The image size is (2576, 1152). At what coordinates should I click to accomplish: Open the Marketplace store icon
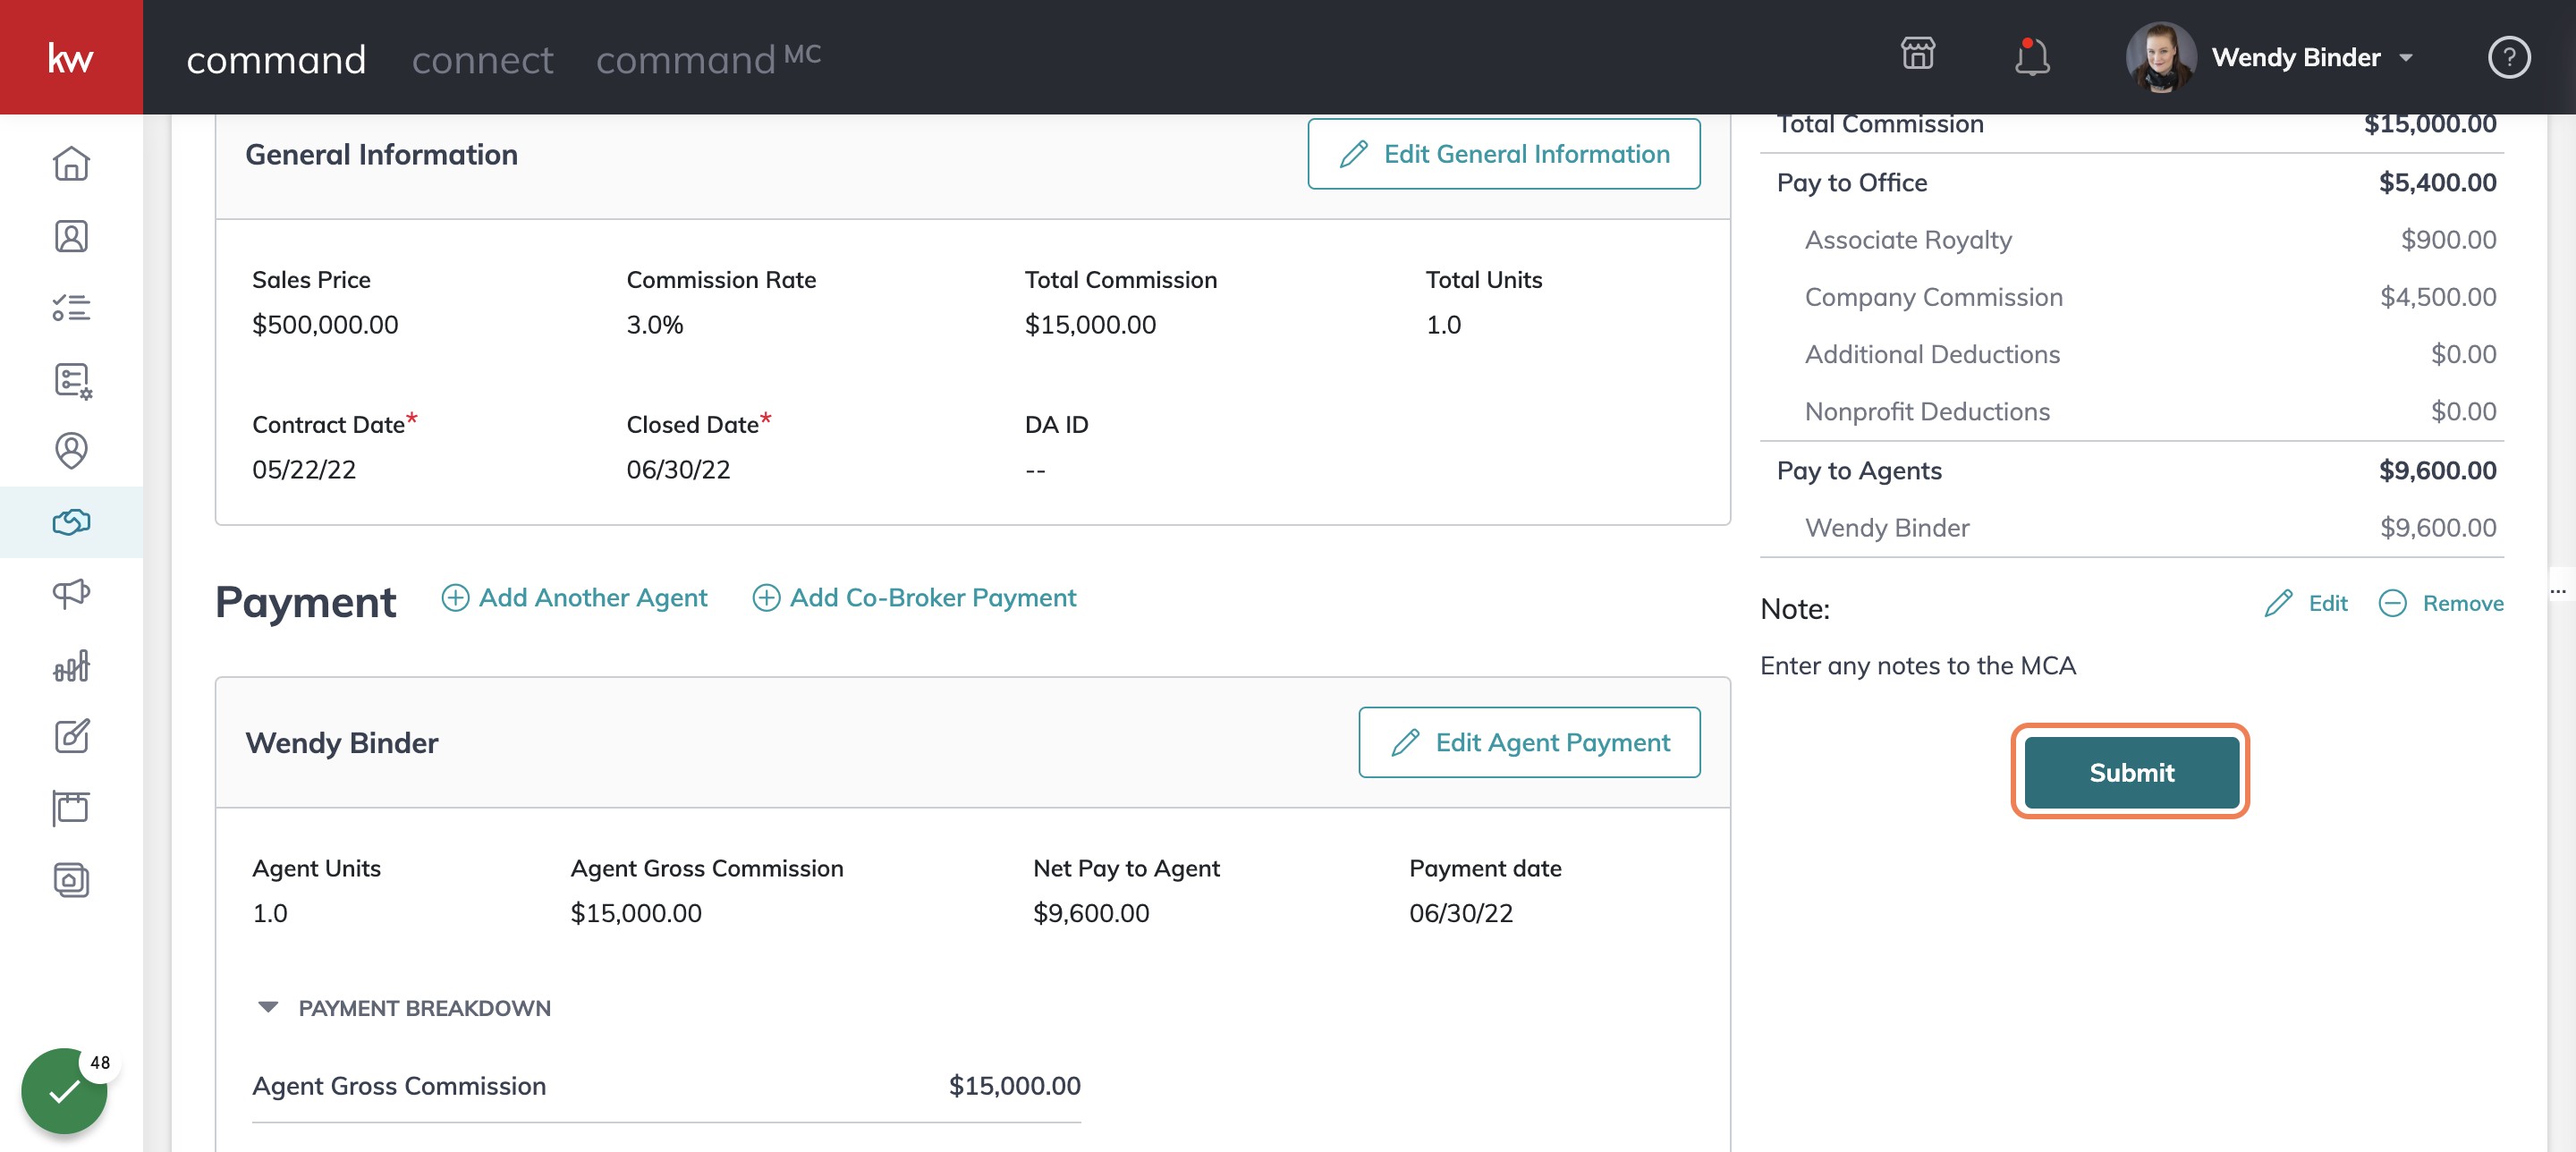1917,54
